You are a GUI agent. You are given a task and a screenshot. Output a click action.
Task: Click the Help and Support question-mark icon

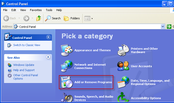click(x=10, y=70)
